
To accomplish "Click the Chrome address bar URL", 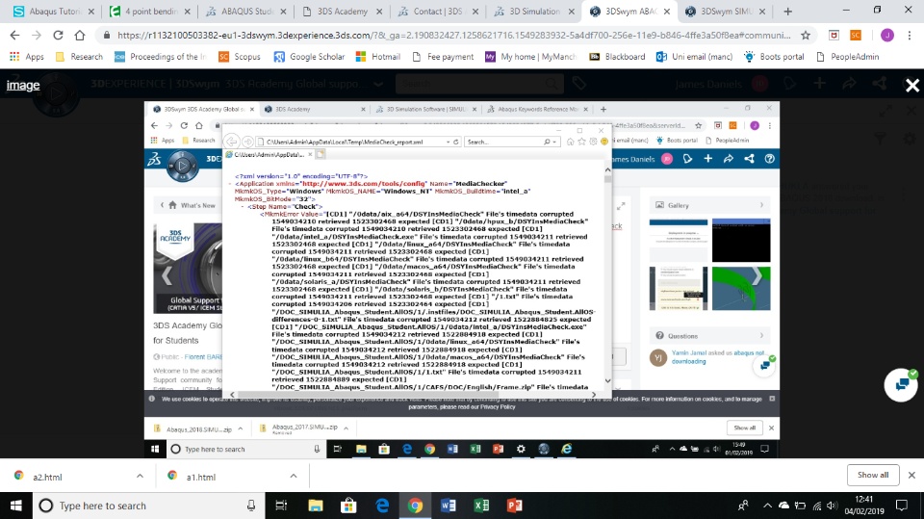I will coord(453,36).
